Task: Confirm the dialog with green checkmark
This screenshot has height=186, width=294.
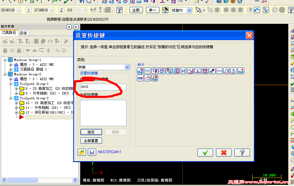Action: click(205, 153)
